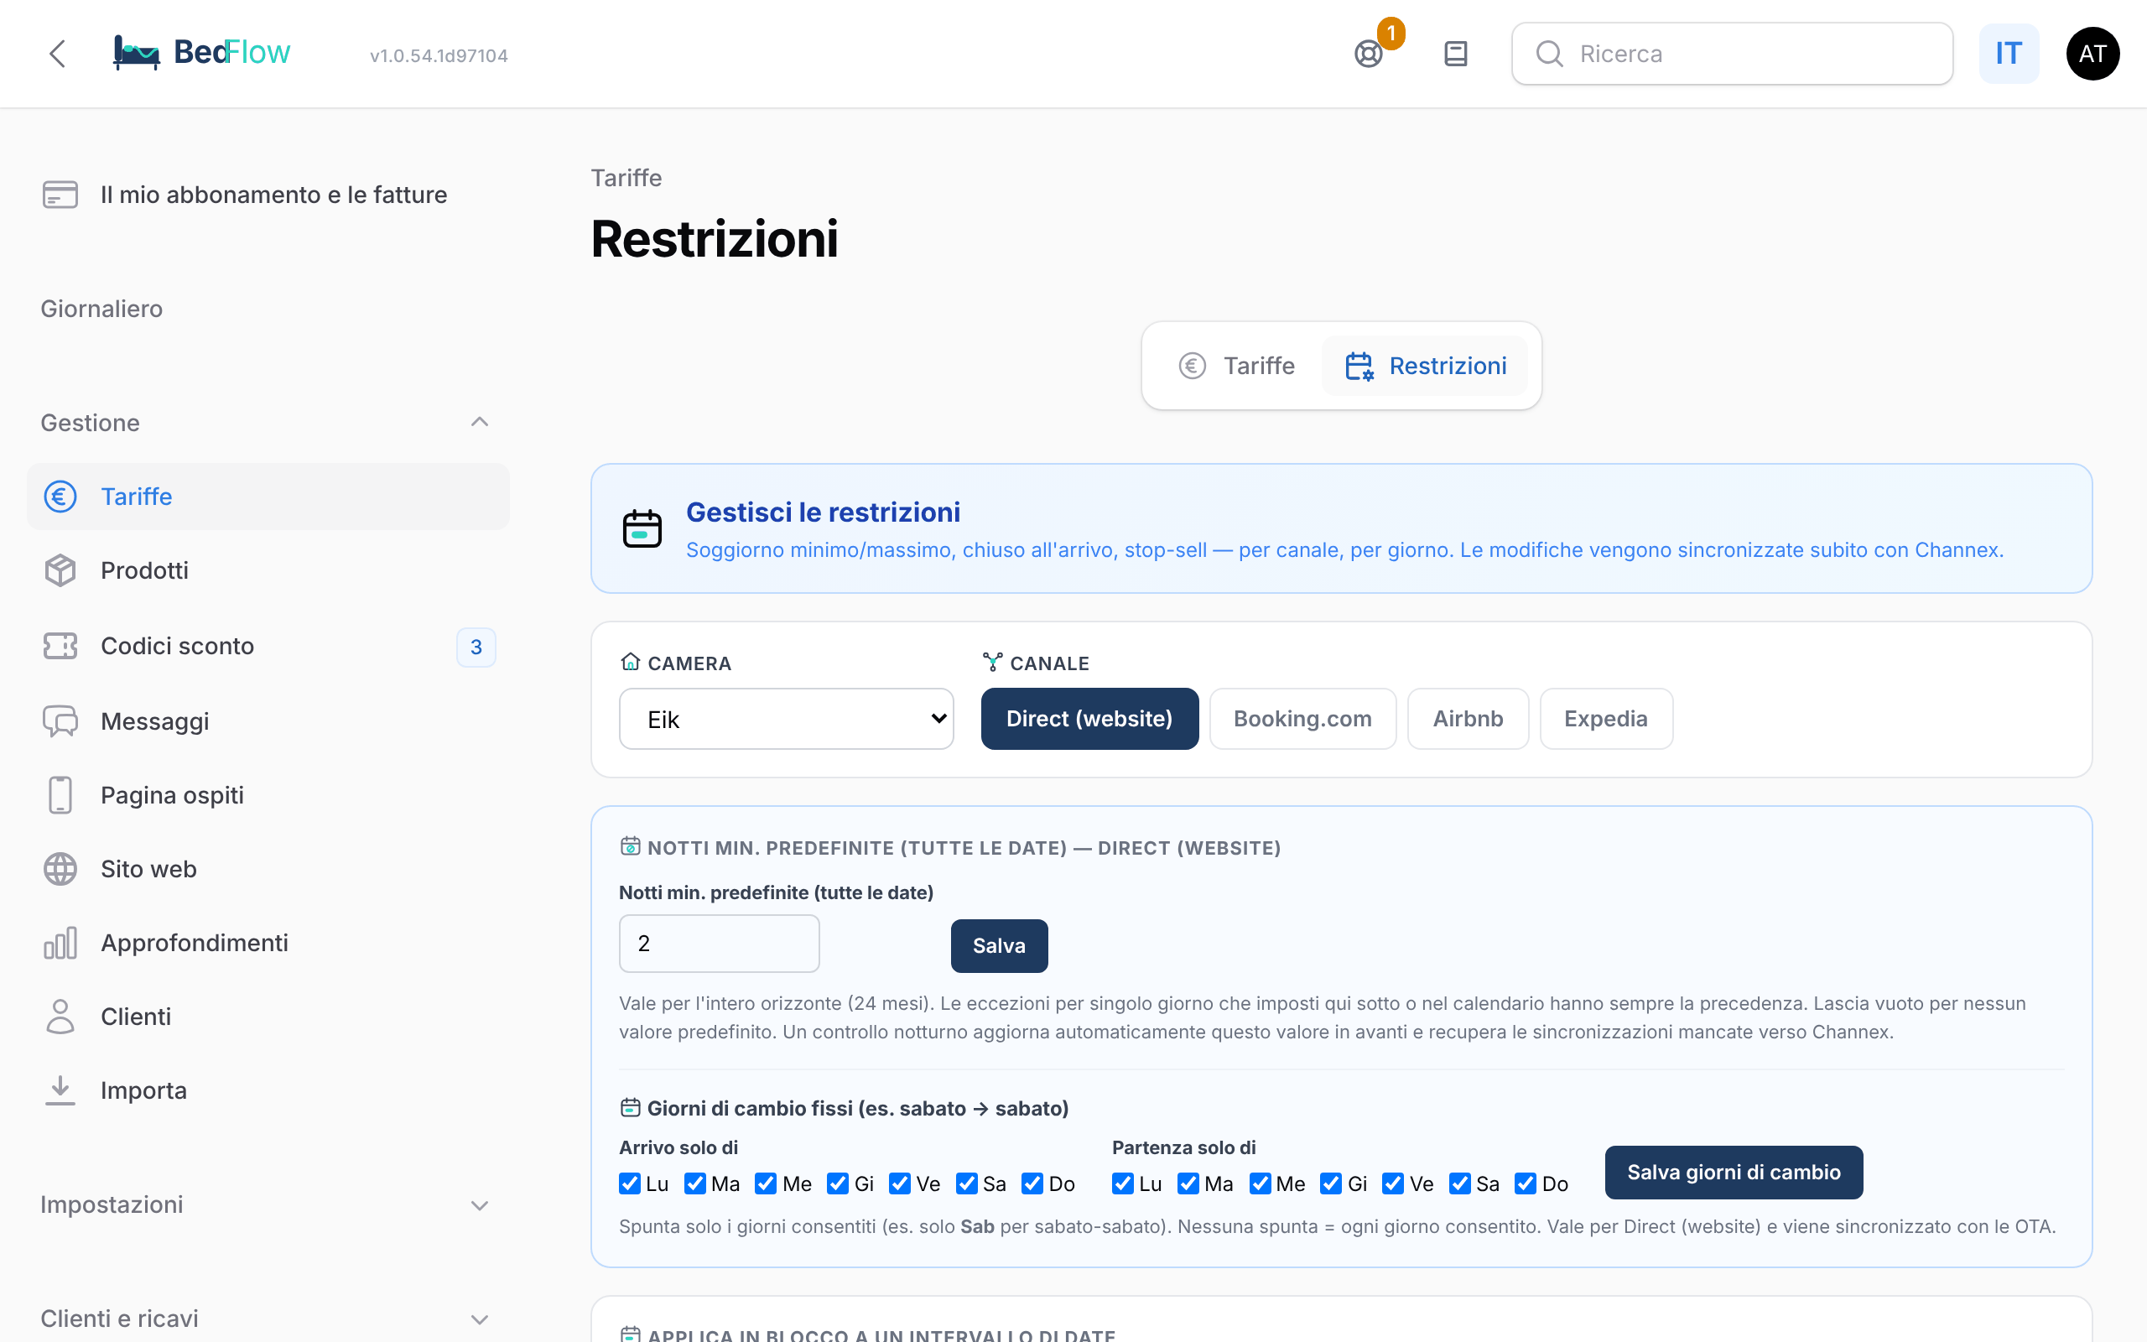
Task: Open Il mio abbonamento e le fatture
Action: [x=267, y=195]
